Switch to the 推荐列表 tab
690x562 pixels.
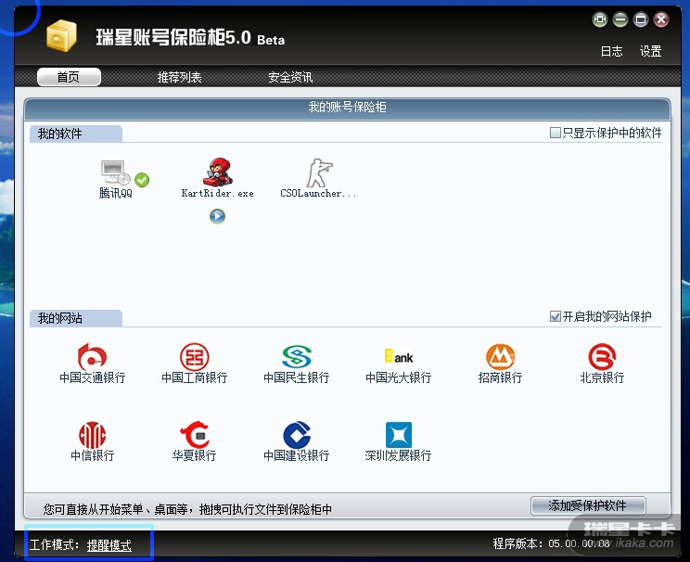(180, 78)
